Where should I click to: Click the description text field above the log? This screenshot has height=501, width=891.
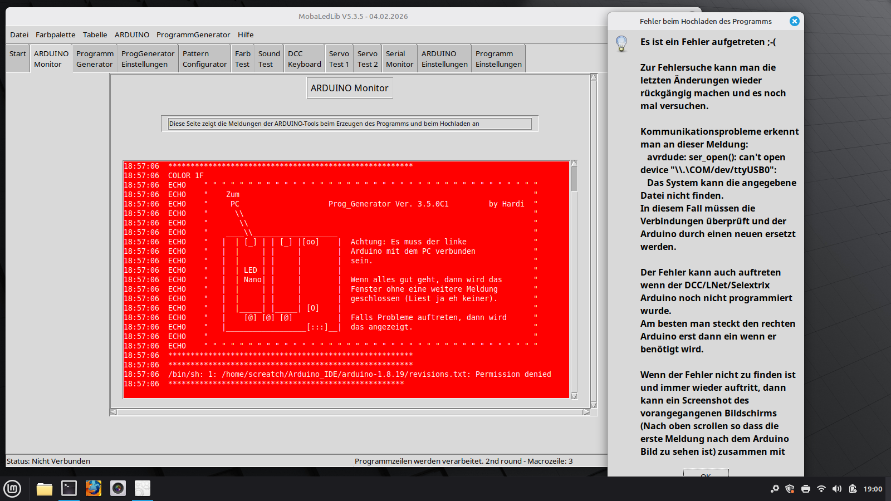point(350,124)
